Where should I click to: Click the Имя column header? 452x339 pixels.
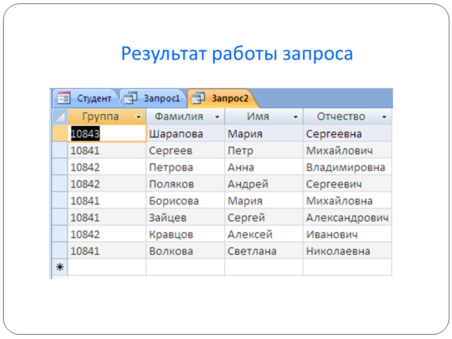(x=258, y=117)
